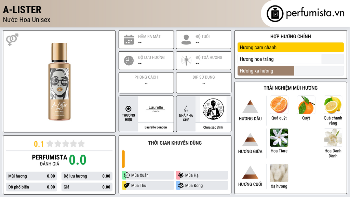The image size is (350, 197).
Task: Click the orange recommended-time bar
Action: 123,159
